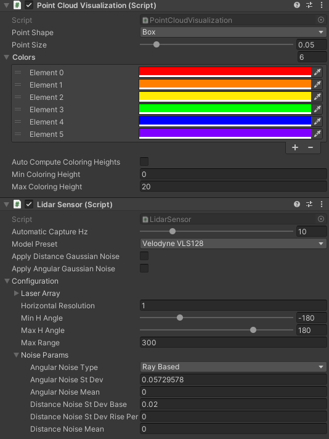The image size is (329, 439).
Task: Collapse the Noise Params section
Action: click(x=16, y=355)
